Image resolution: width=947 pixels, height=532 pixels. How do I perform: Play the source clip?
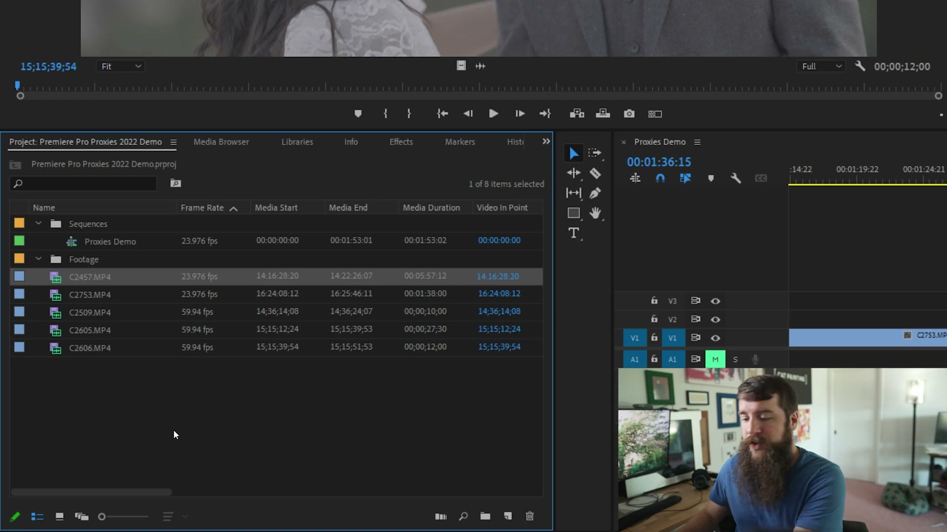493,114
